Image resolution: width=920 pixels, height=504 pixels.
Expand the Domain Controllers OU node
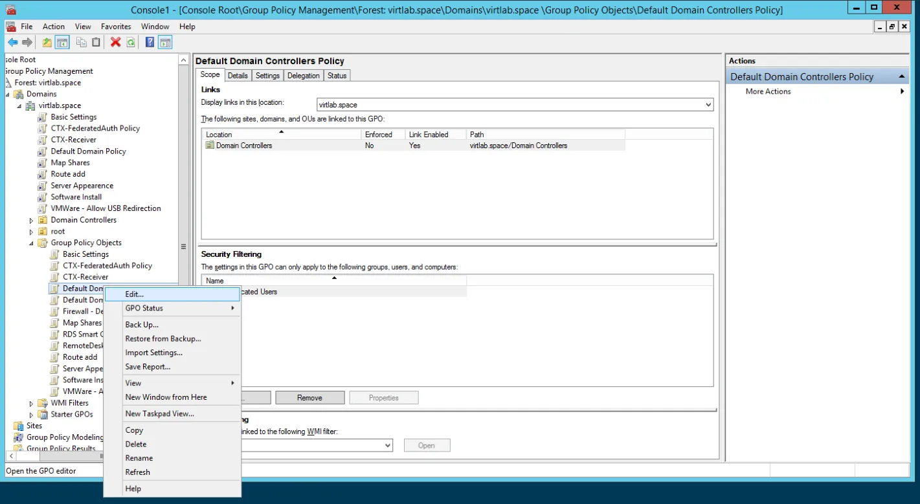pos(31,221)
